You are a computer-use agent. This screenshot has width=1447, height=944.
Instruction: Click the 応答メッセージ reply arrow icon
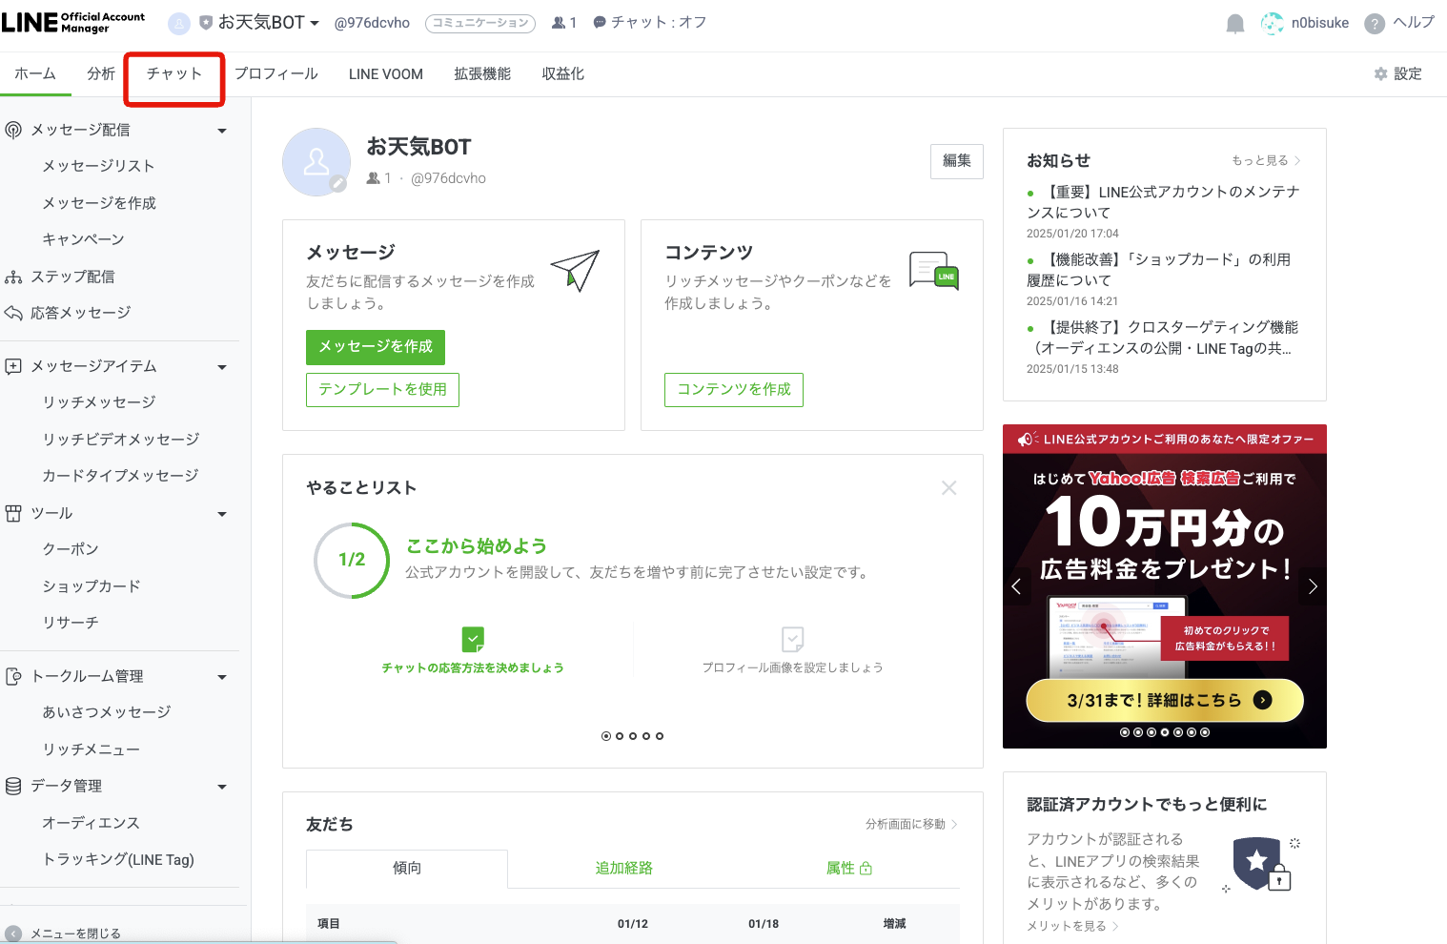pos(13,314)
